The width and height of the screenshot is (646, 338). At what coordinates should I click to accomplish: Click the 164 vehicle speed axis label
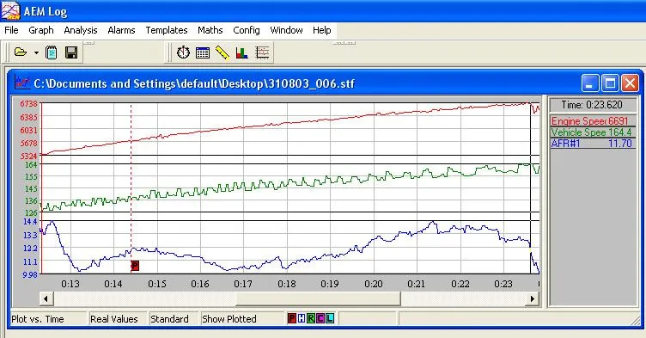pos(31,164)
